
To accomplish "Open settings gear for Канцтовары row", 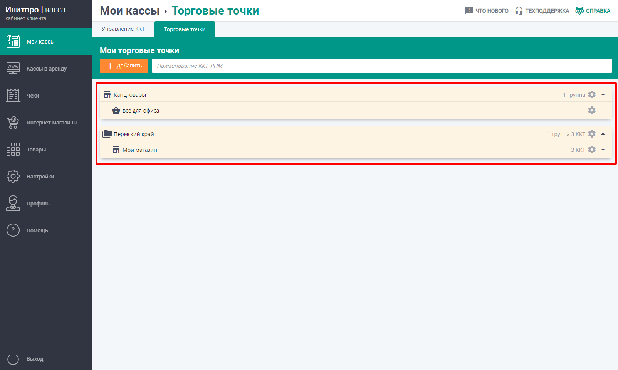I will tap(592, 94).
